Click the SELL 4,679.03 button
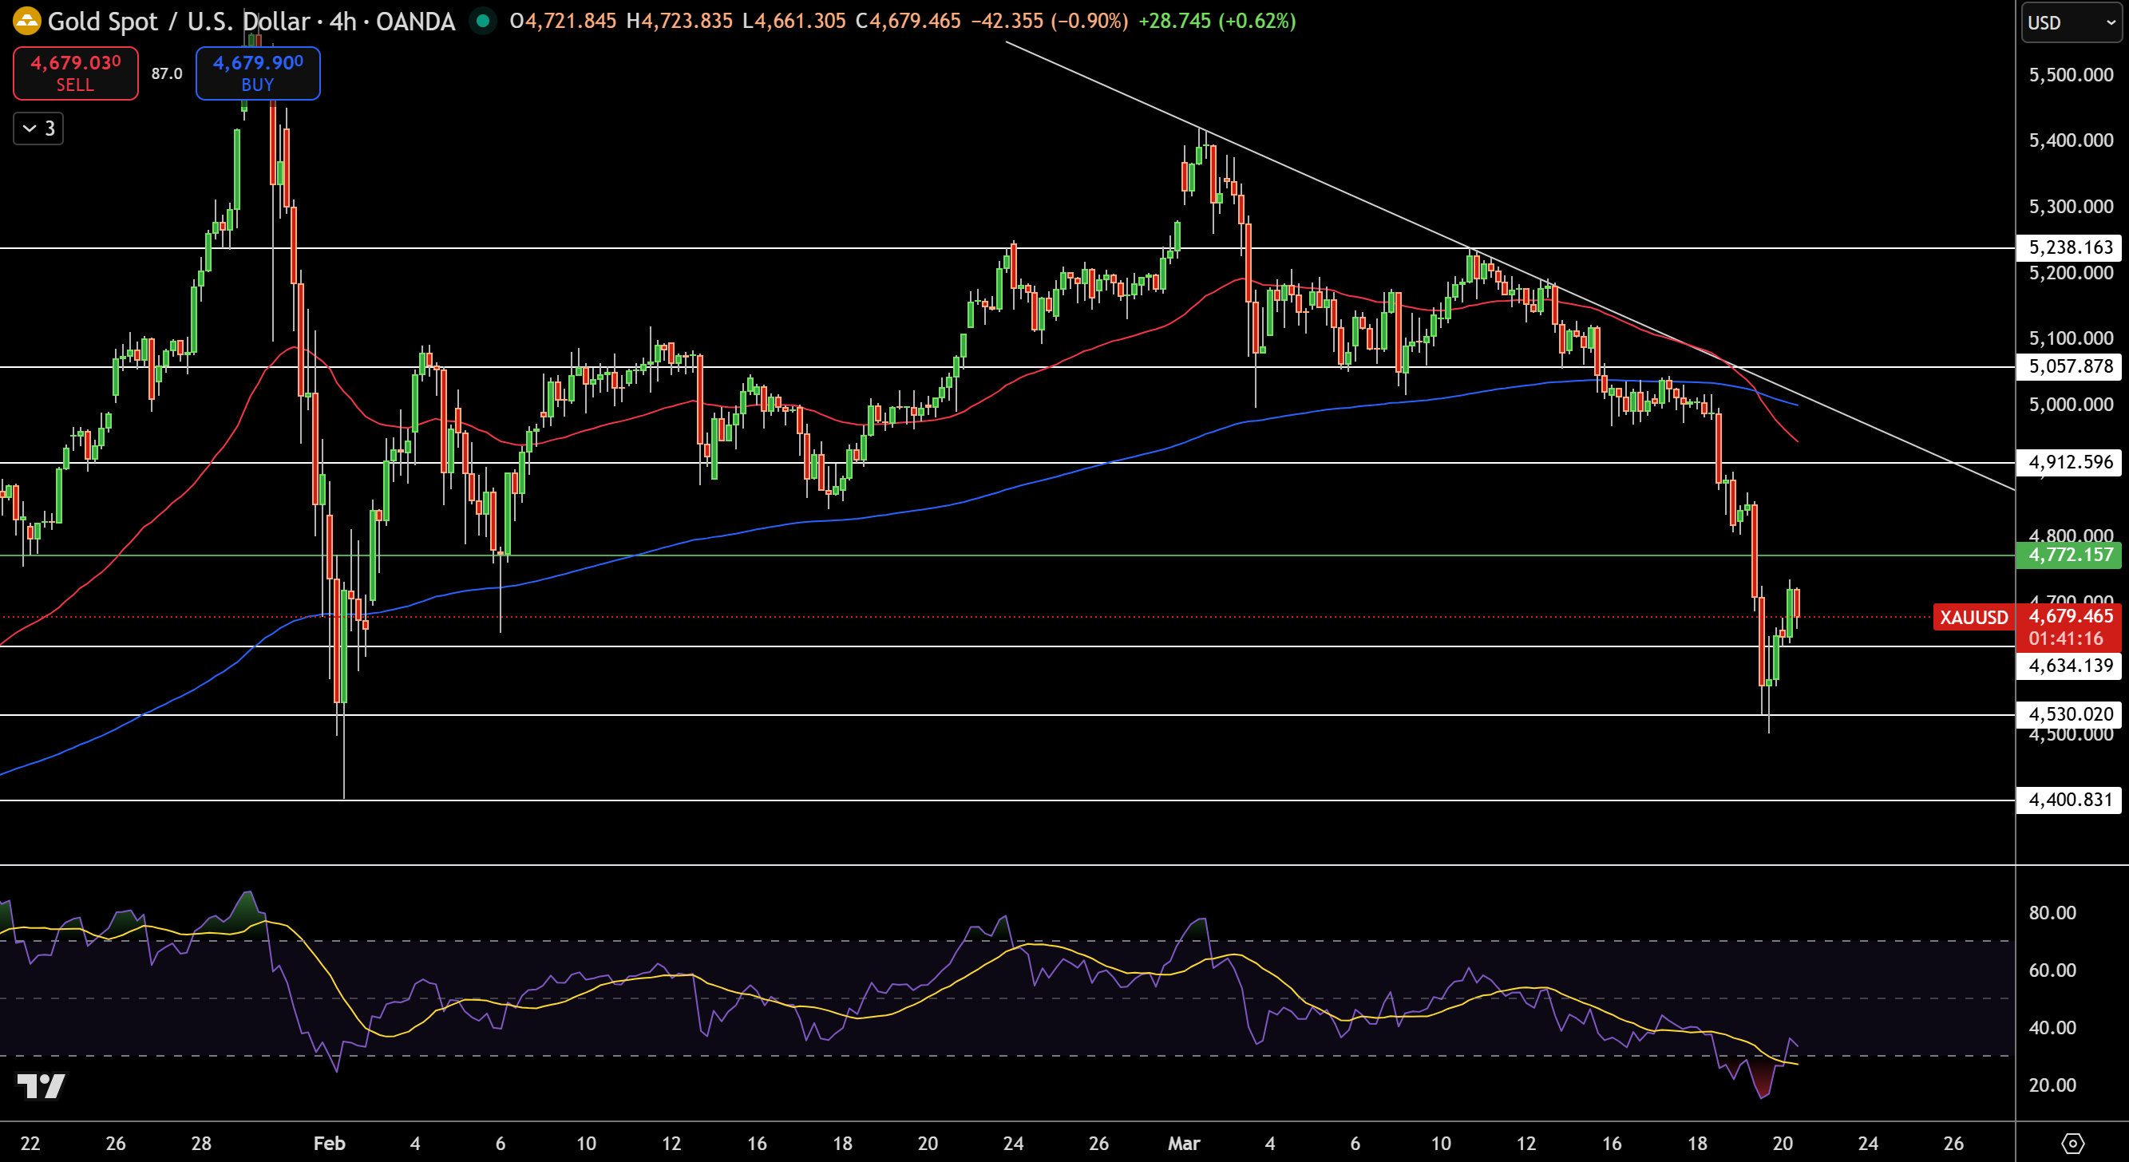 75,73
